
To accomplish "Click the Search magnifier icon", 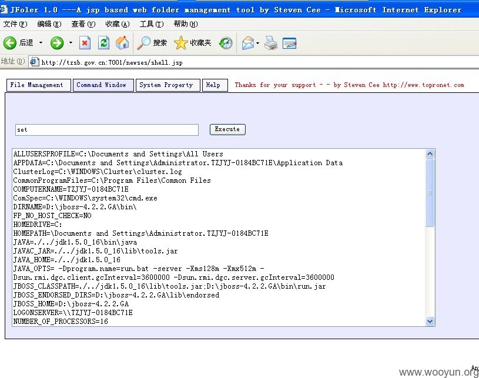I will click(143, 43).
